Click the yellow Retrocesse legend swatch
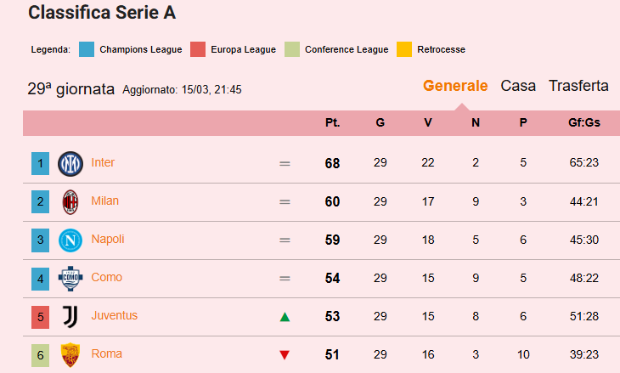Image resolution: width=620 pixels, height=373 pixels. click(404, 49)
